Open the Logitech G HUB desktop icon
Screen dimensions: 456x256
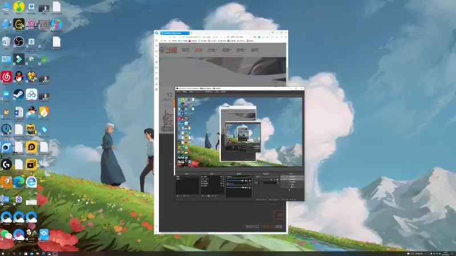pyautogui.click(x=6, y=164)
